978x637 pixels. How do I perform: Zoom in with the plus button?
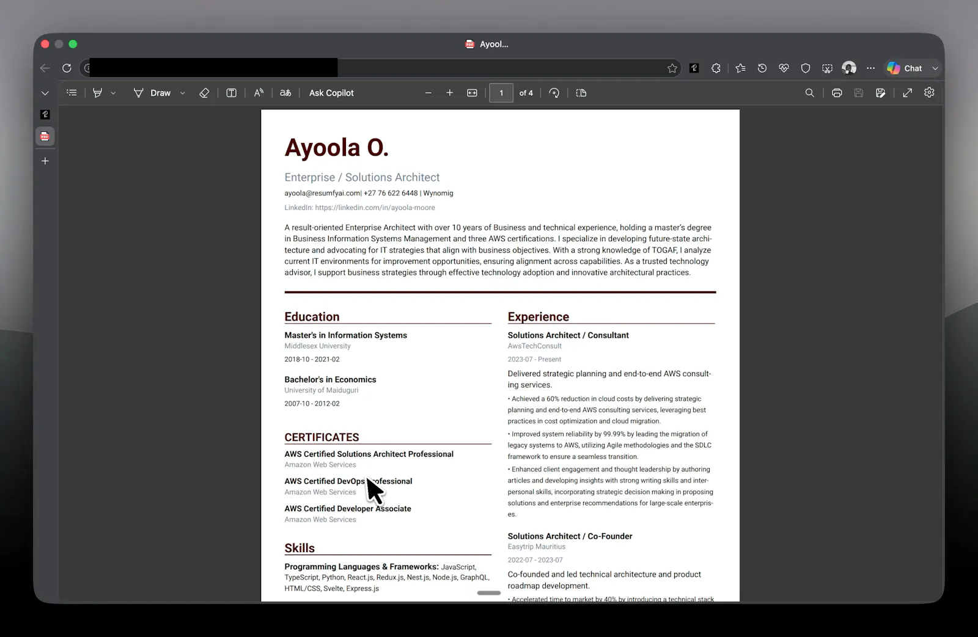tap(450, 93)
